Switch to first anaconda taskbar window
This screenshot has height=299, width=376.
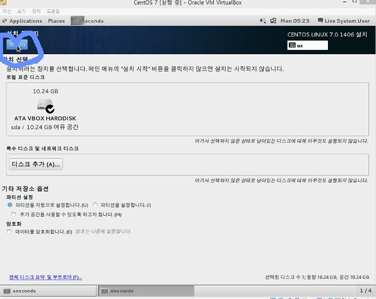coord(48,291)
